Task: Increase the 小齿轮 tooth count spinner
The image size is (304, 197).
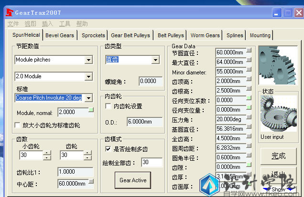Action: coord(47,153)
